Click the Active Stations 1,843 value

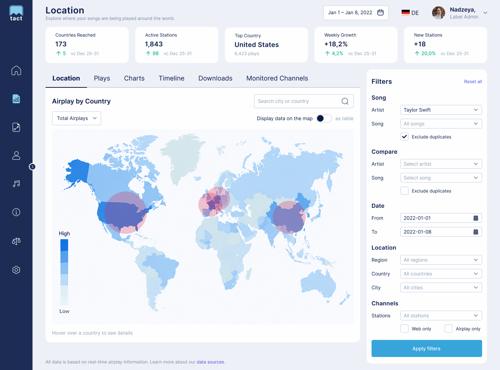(154, 44)
